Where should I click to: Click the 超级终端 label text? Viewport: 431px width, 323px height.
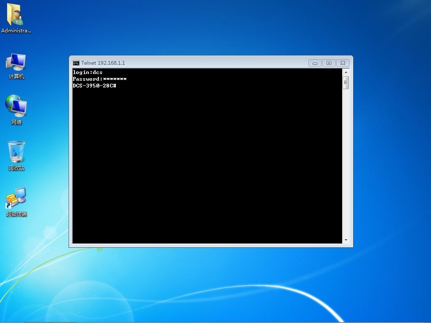pos(16,214)
